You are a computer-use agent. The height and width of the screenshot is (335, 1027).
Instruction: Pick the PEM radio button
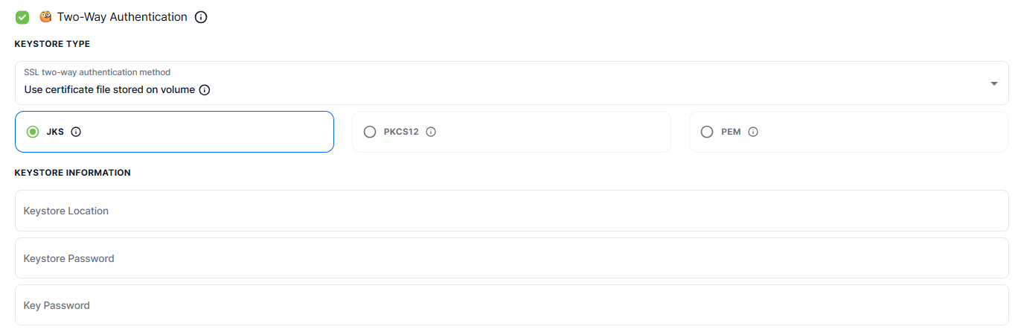pyautogui.click(x=707, y=132)
